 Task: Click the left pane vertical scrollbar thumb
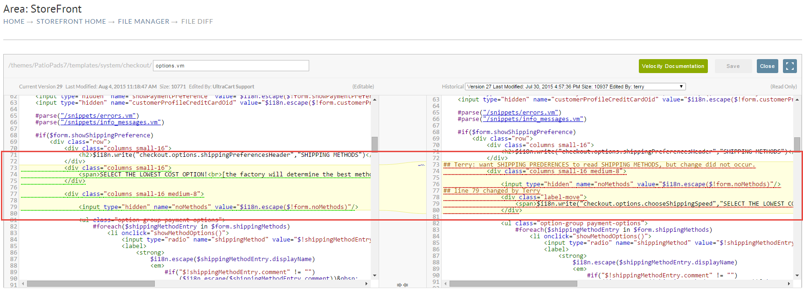coord(374,144)
